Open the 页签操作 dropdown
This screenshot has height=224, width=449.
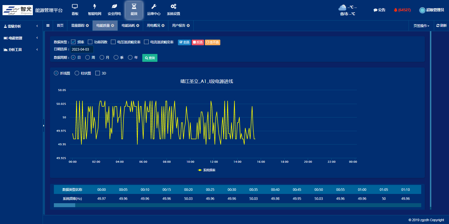point(421,26)
